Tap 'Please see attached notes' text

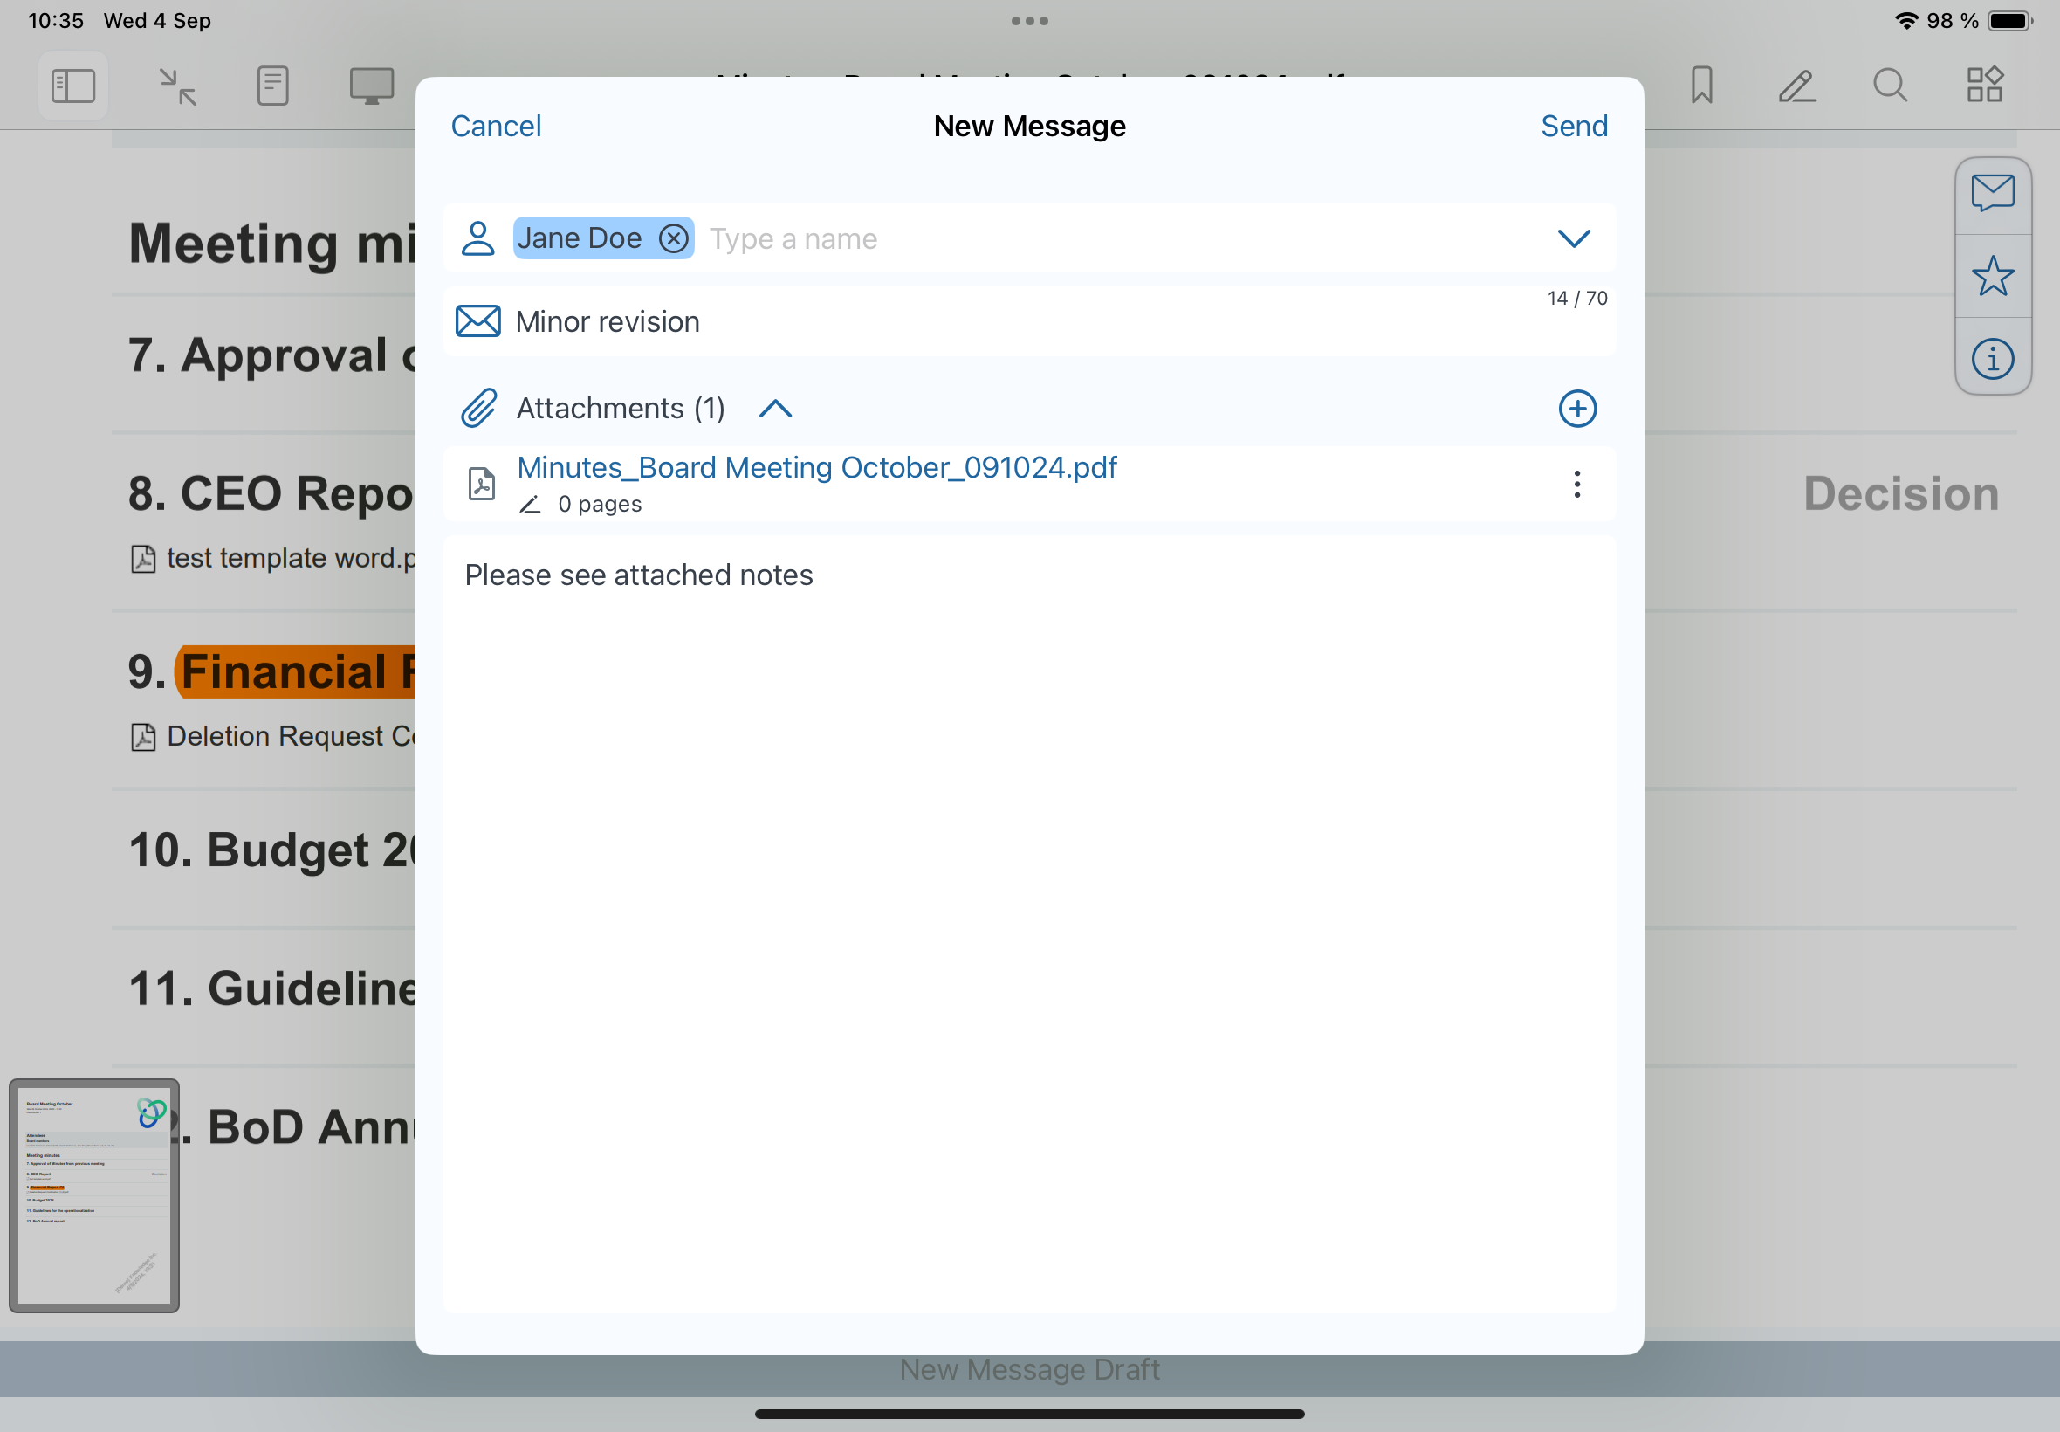(x=639, y=575)
